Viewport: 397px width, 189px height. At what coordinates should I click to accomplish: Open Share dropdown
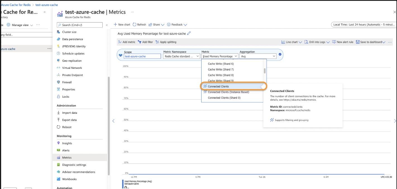[x=156, y=25]
